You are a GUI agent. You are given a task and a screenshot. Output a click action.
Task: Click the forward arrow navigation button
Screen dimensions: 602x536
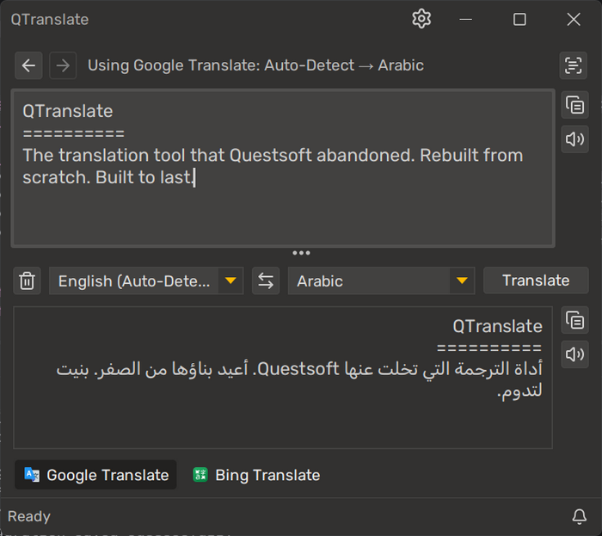(62, 65)
